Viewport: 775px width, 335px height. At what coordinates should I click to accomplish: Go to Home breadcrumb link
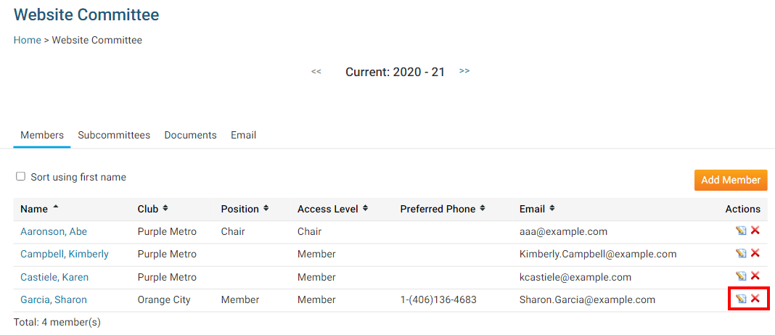pyautogui.click(x=28, y=40)
